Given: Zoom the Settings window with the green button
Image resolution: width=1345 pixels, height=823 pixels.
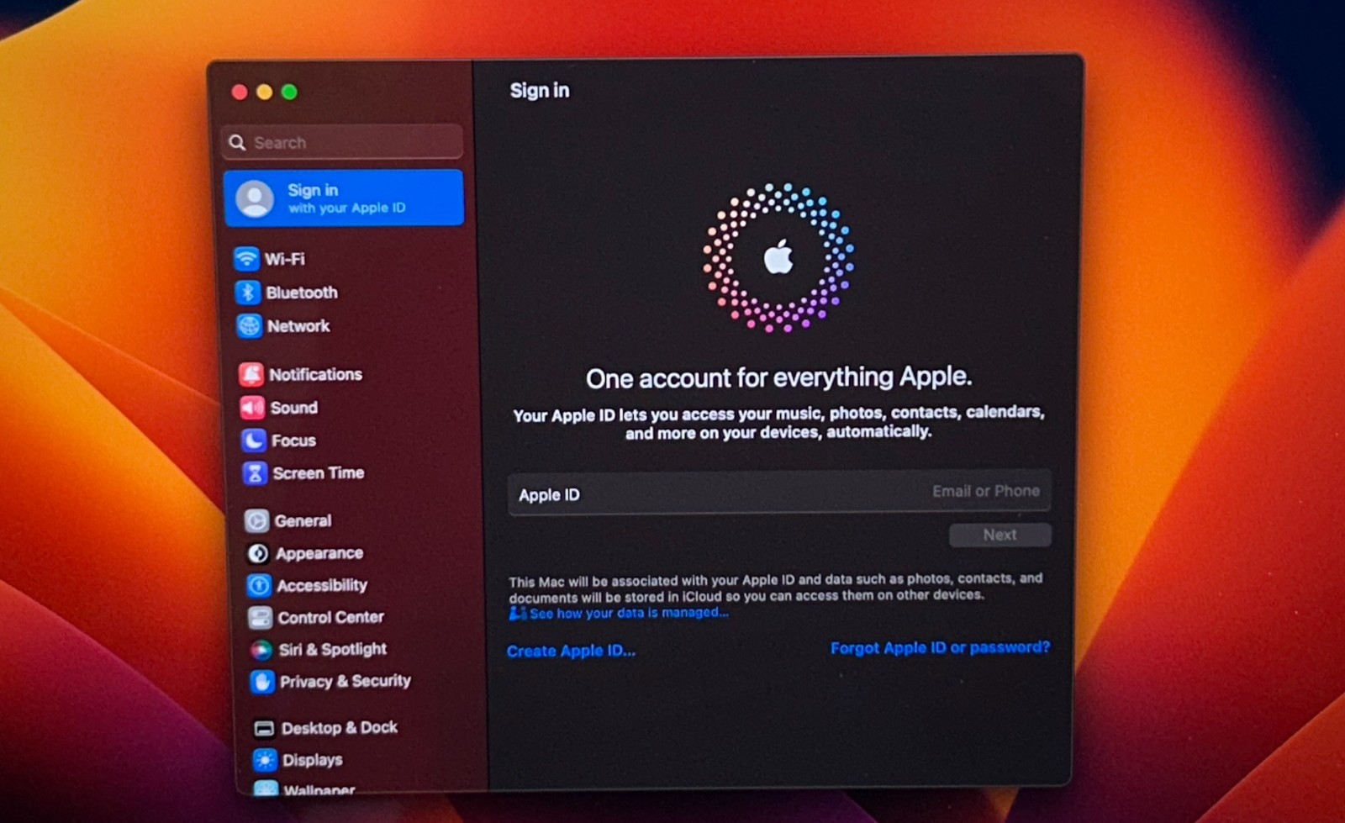Looking at the screenshot, I should click(289, 92).
